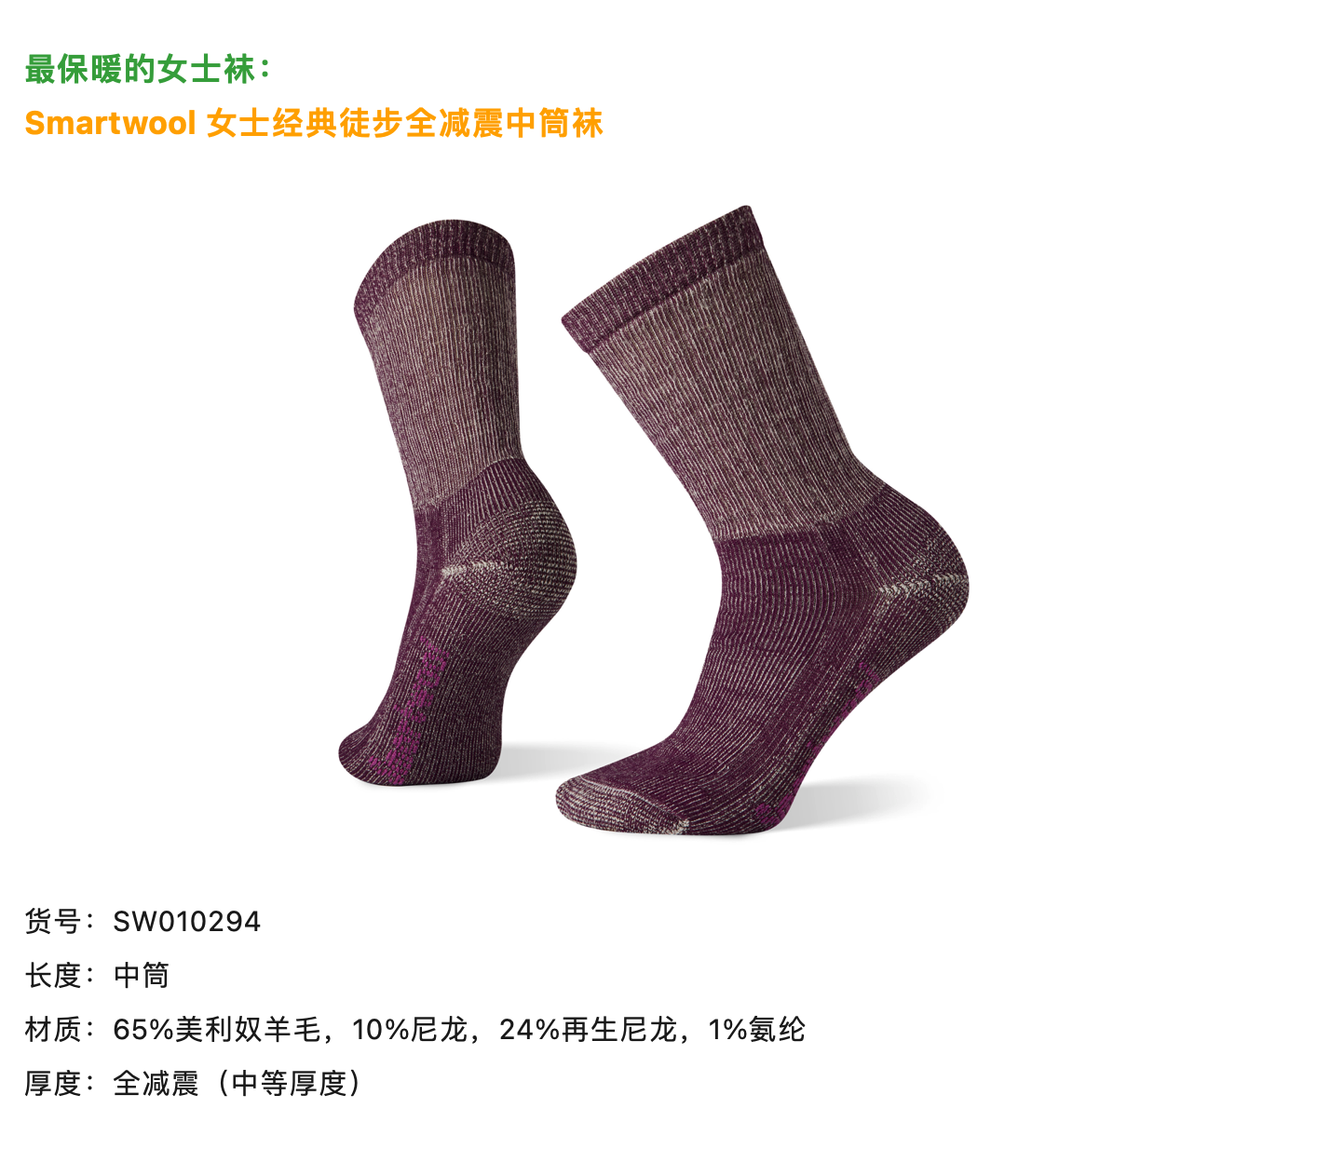Image resolution: width=1317 pixels, height=1149 pixels.
Task: Select the left sock product image
Action: coord(457,503)
